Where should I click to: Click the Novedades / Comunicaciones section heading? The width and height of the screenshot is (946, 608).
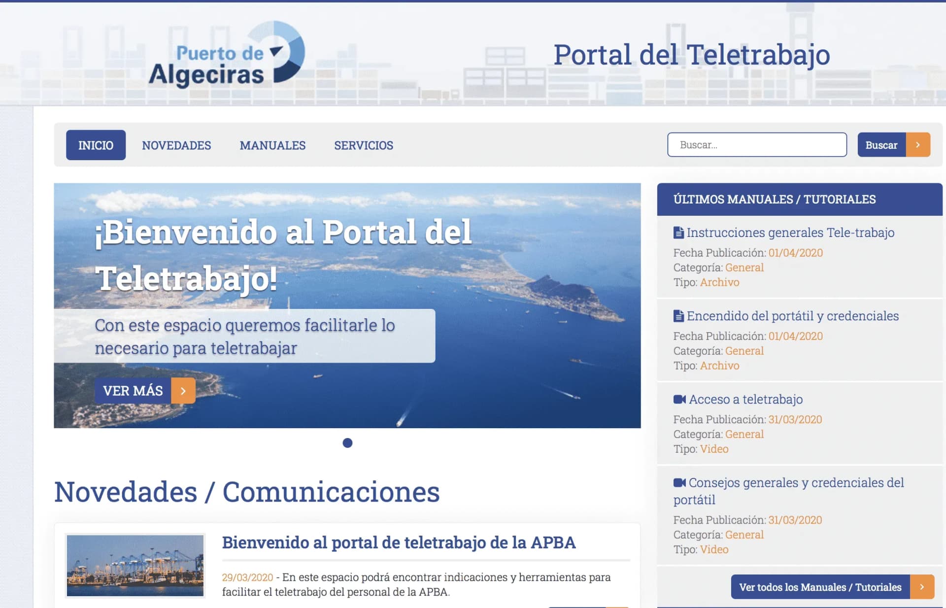point(247,492)
